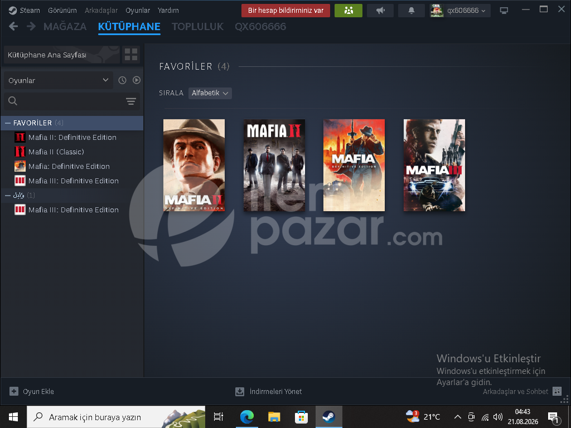Click the red 'Bir hesap bildiriminiz var' button
This screenshot has height=428, width=571.
(286, 11)
